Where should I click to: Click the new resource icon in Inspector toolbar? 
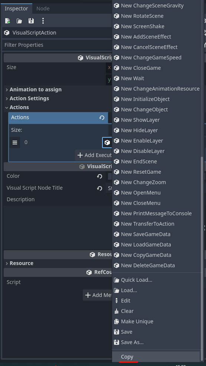(7, 21)
